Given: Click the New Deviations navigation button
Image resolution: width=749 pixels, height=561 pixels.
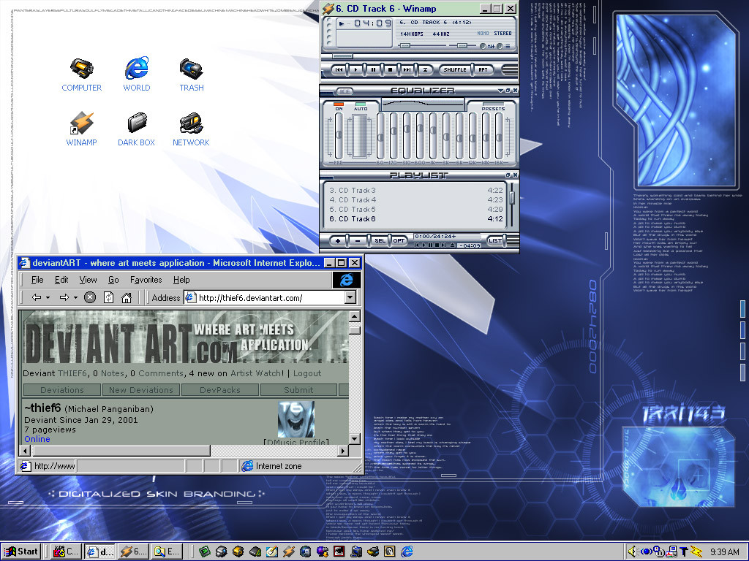Looking at the screenshot, I should click(141, 390).
